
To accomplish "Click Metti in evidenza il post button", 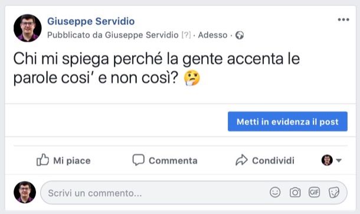I will tap(287, 121).
